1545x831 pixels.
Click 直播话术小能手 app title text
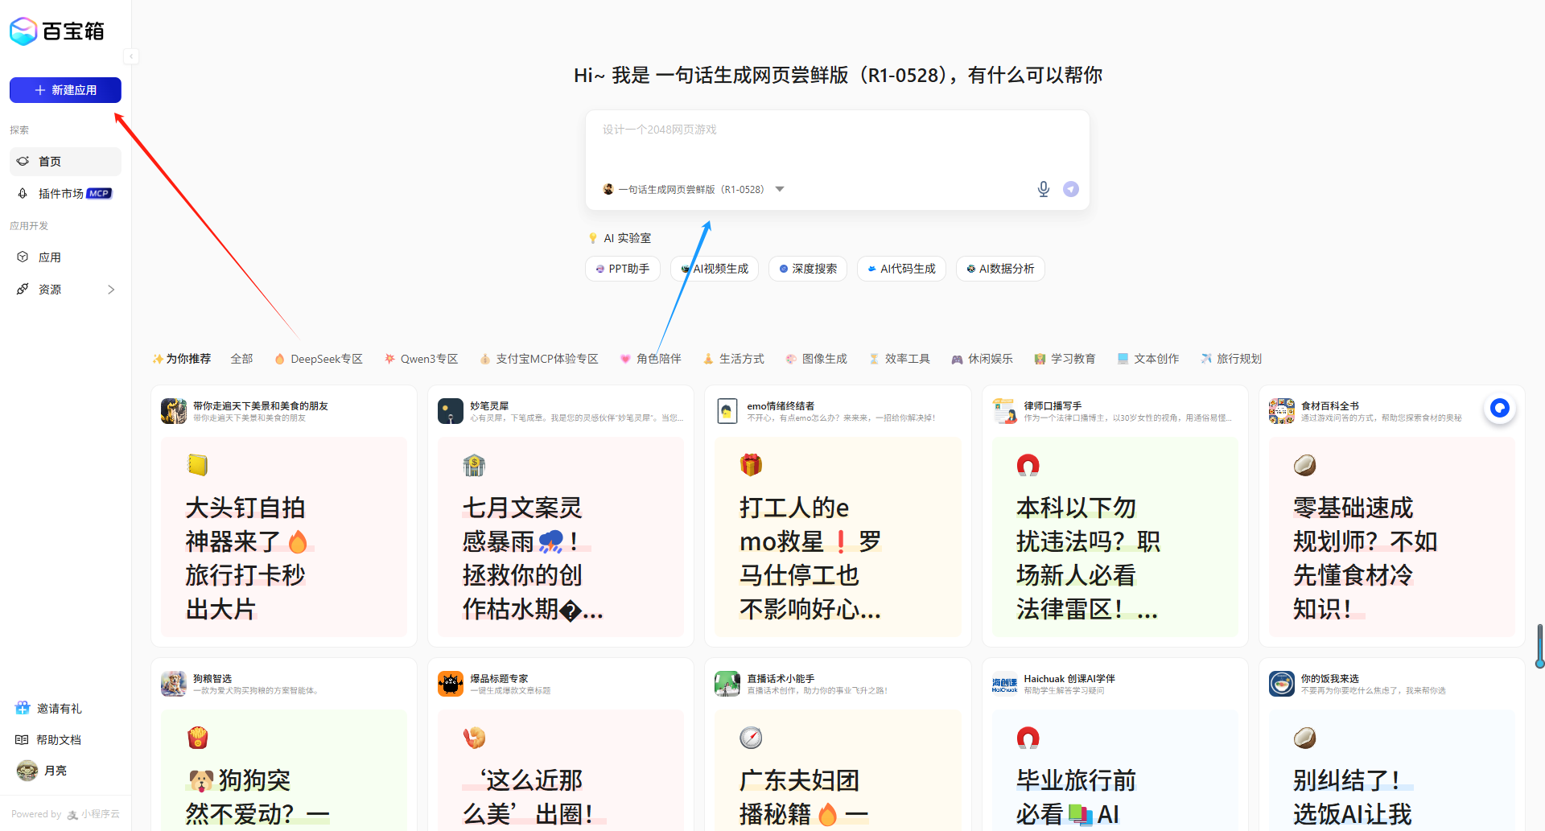pos(781,679)
